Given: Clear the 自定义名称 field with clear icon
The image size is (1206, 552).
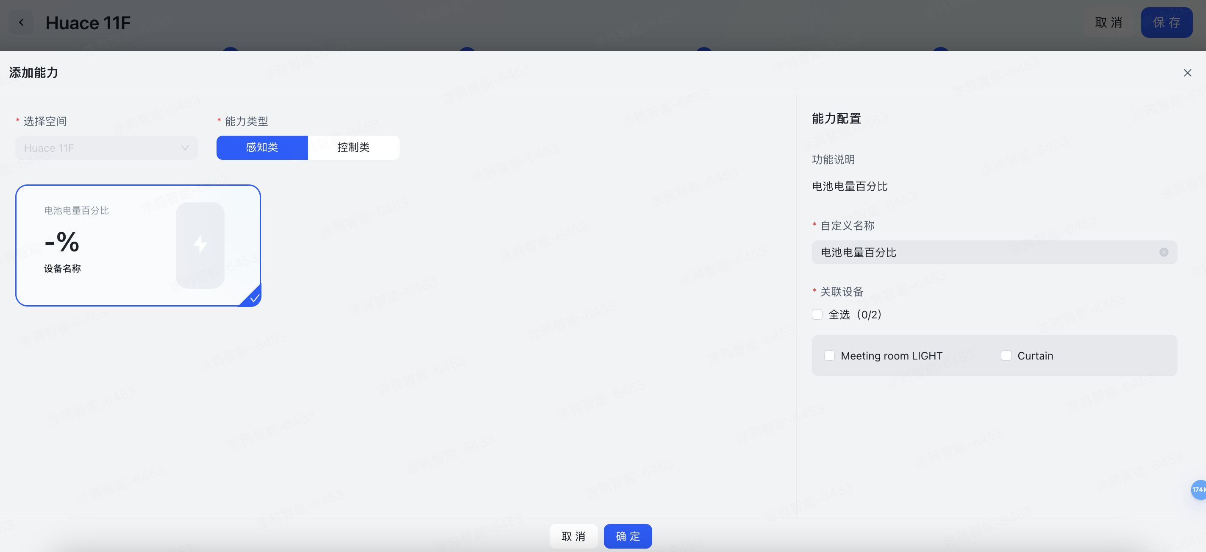Looking at the screenshot, I should tap(1163, 252).
